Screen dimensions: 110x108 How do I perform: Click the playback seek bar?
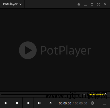(x=42, y=94)
